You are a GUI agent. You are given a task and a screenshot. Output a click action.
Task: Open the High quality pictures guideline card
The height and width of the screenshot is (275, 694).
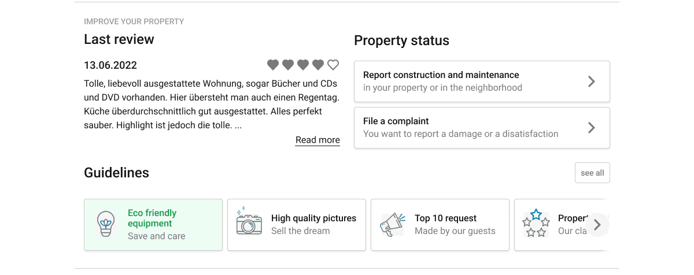297,225
